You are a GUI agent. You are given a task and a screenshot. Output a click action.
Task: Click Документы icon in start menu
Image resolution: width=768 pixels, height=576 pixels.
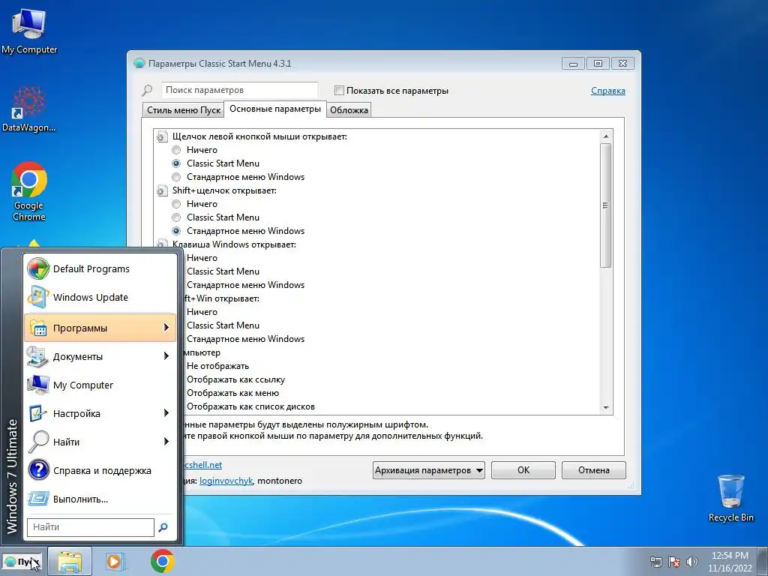[x=38, y=356]
